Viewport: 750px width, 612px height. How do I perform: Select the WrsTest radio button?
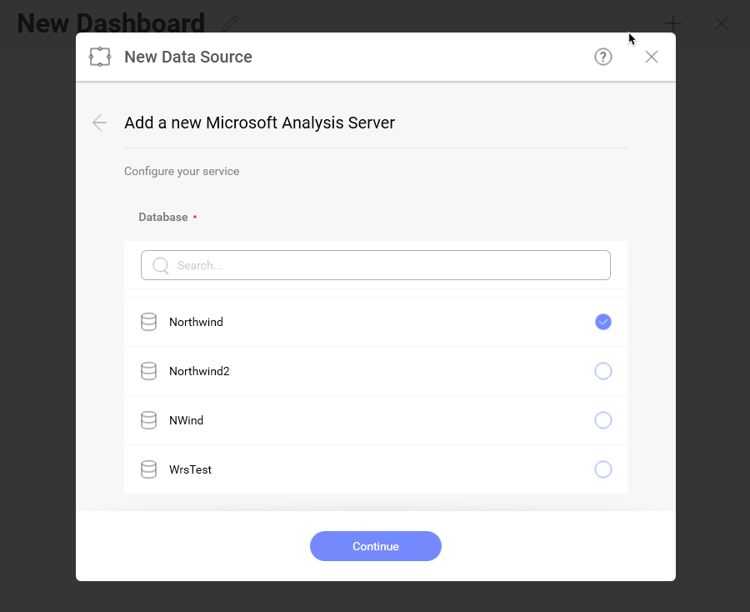coord(602,469)
